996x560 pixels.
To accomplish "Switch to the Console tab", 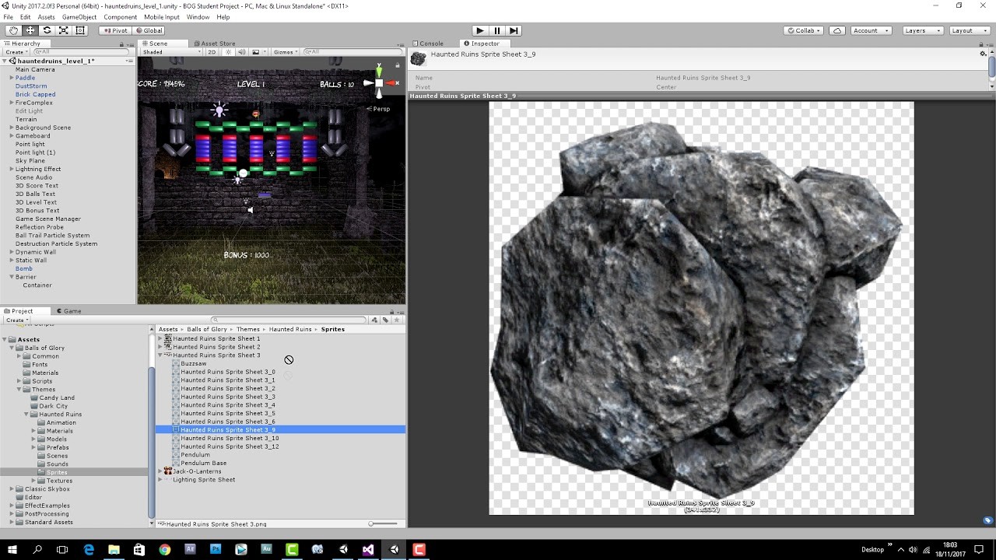I will [428, 44].
